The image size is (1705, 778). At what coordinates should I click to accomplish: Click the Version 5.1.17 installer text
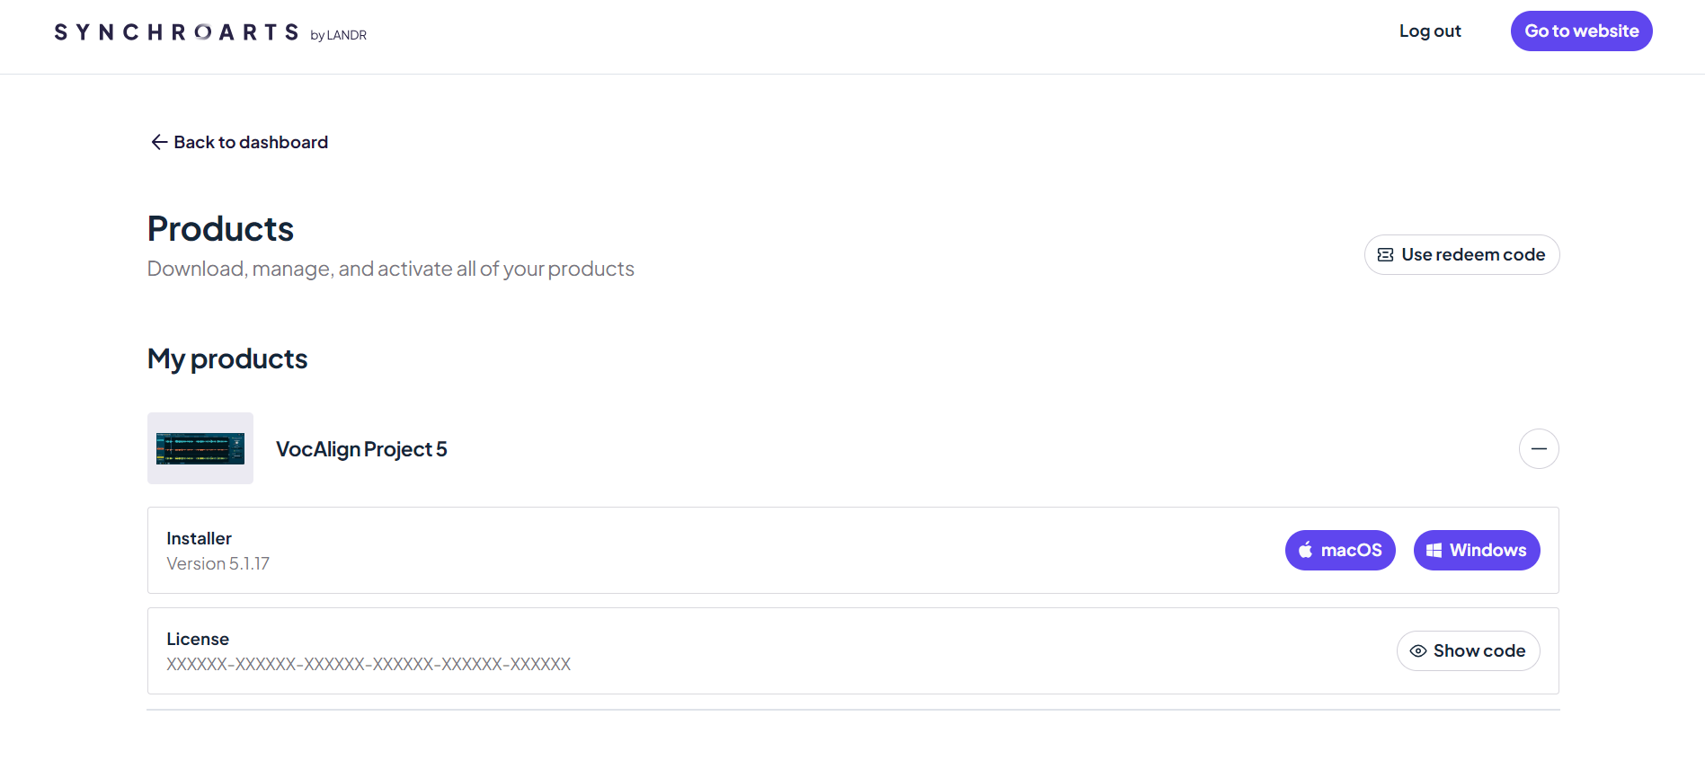[x=218, y=564]
